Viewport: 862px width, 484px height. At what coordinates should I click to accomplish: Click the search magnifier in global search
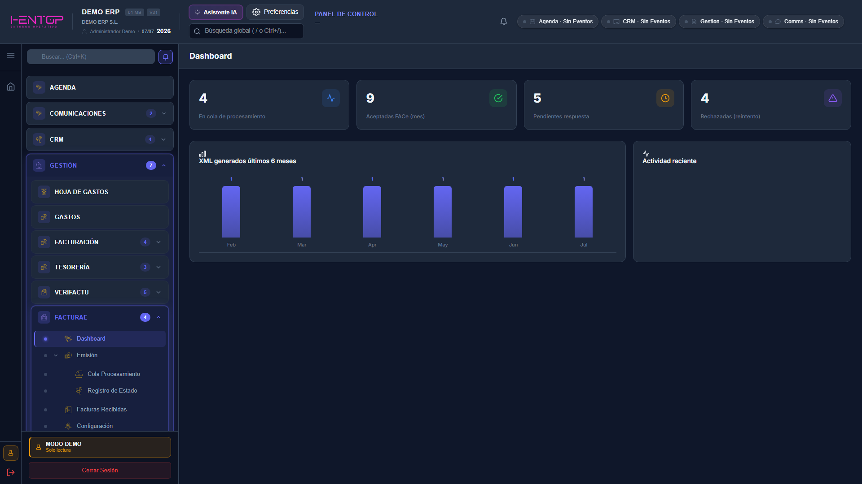coord(197,31)
